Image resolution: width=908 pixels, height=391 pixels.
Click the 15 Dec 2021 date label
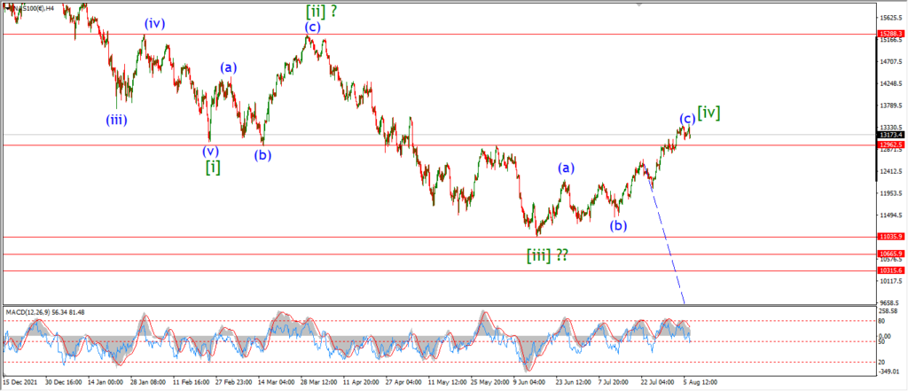tap(20, 383)
